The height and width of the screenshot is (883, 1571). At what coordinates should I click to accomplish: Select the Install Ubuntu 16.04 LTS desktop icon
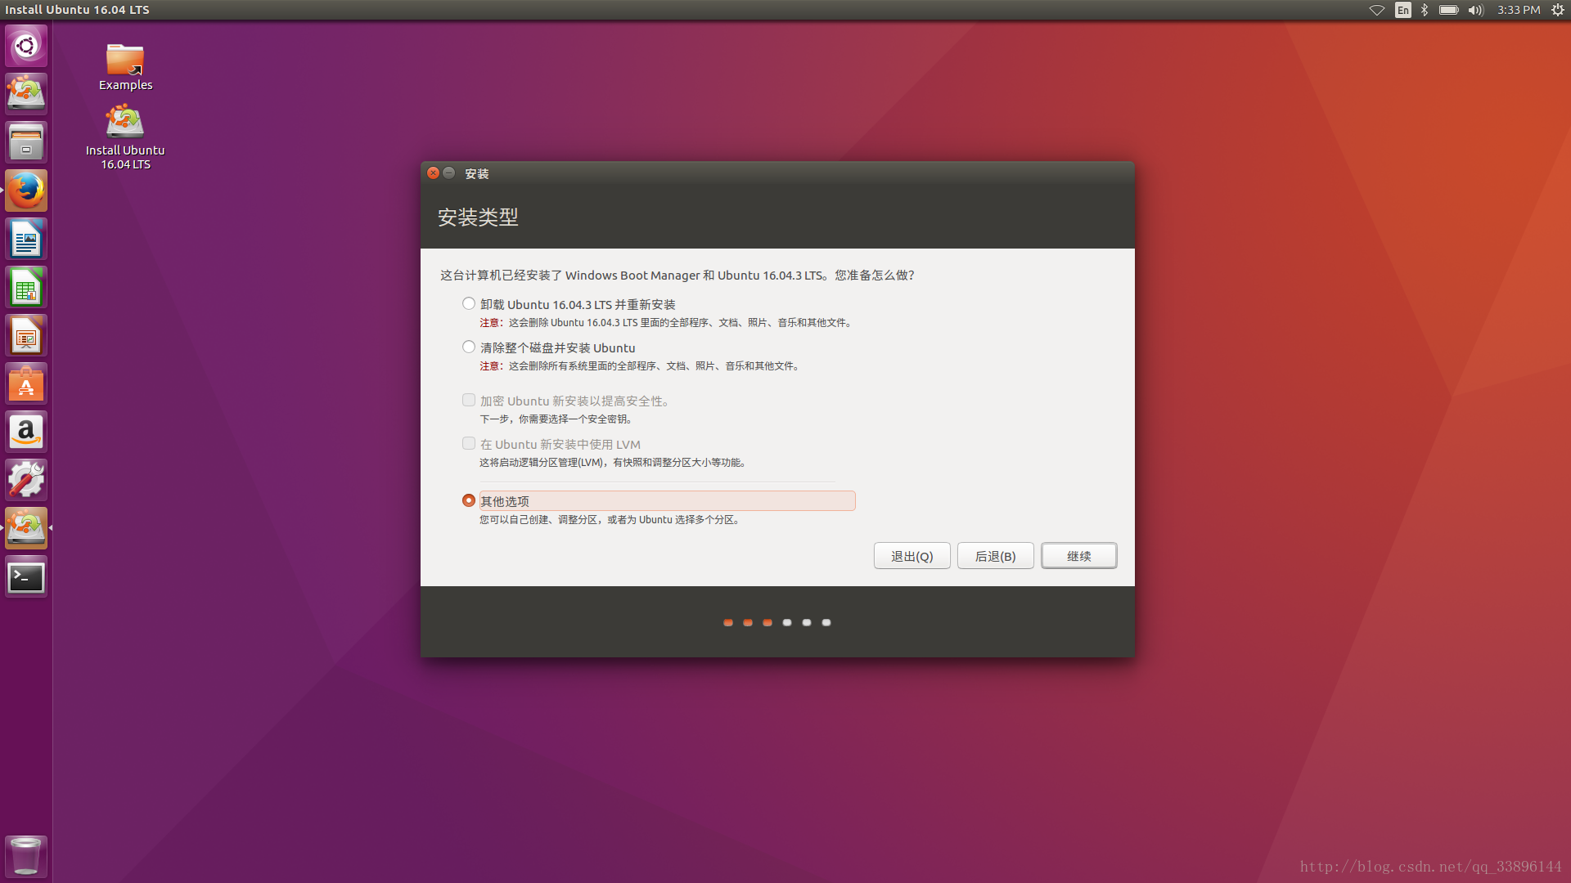pos(125,137)
